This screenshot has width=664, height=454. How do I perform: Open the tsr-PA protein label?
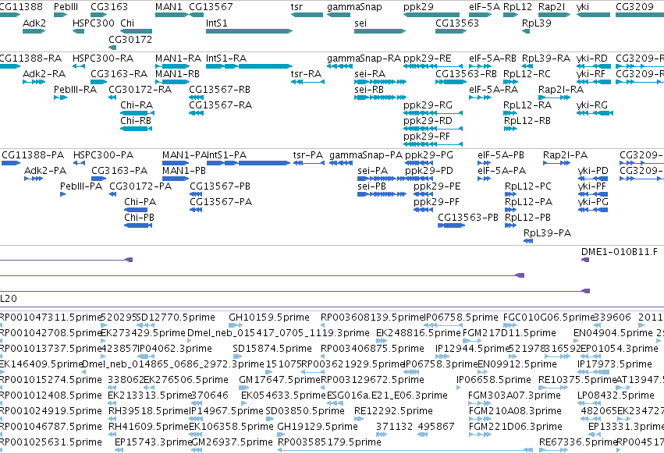308,155
